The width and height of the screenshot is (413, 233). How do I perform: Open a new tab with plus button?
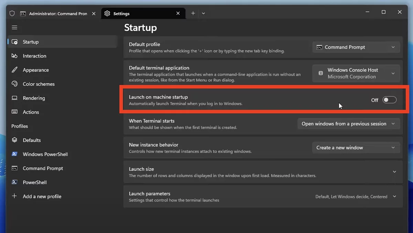click(x=193, y=13)
